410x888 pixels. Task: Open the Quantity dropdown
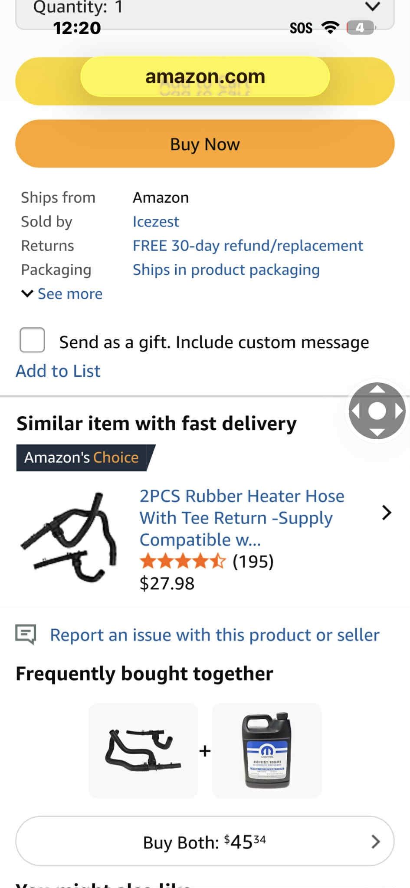coord(205,11)
